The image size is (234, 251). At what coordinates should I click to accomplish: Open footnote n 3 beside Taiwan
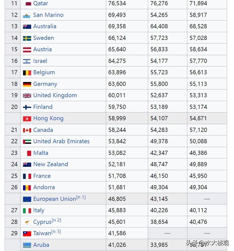click(56, 232)
